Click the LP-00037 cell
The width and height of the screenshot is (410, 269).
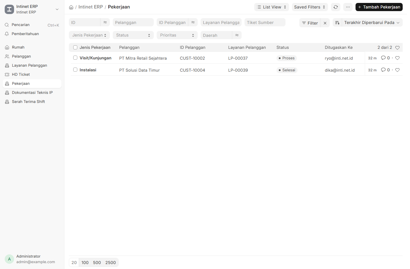(x=238, y=58)
